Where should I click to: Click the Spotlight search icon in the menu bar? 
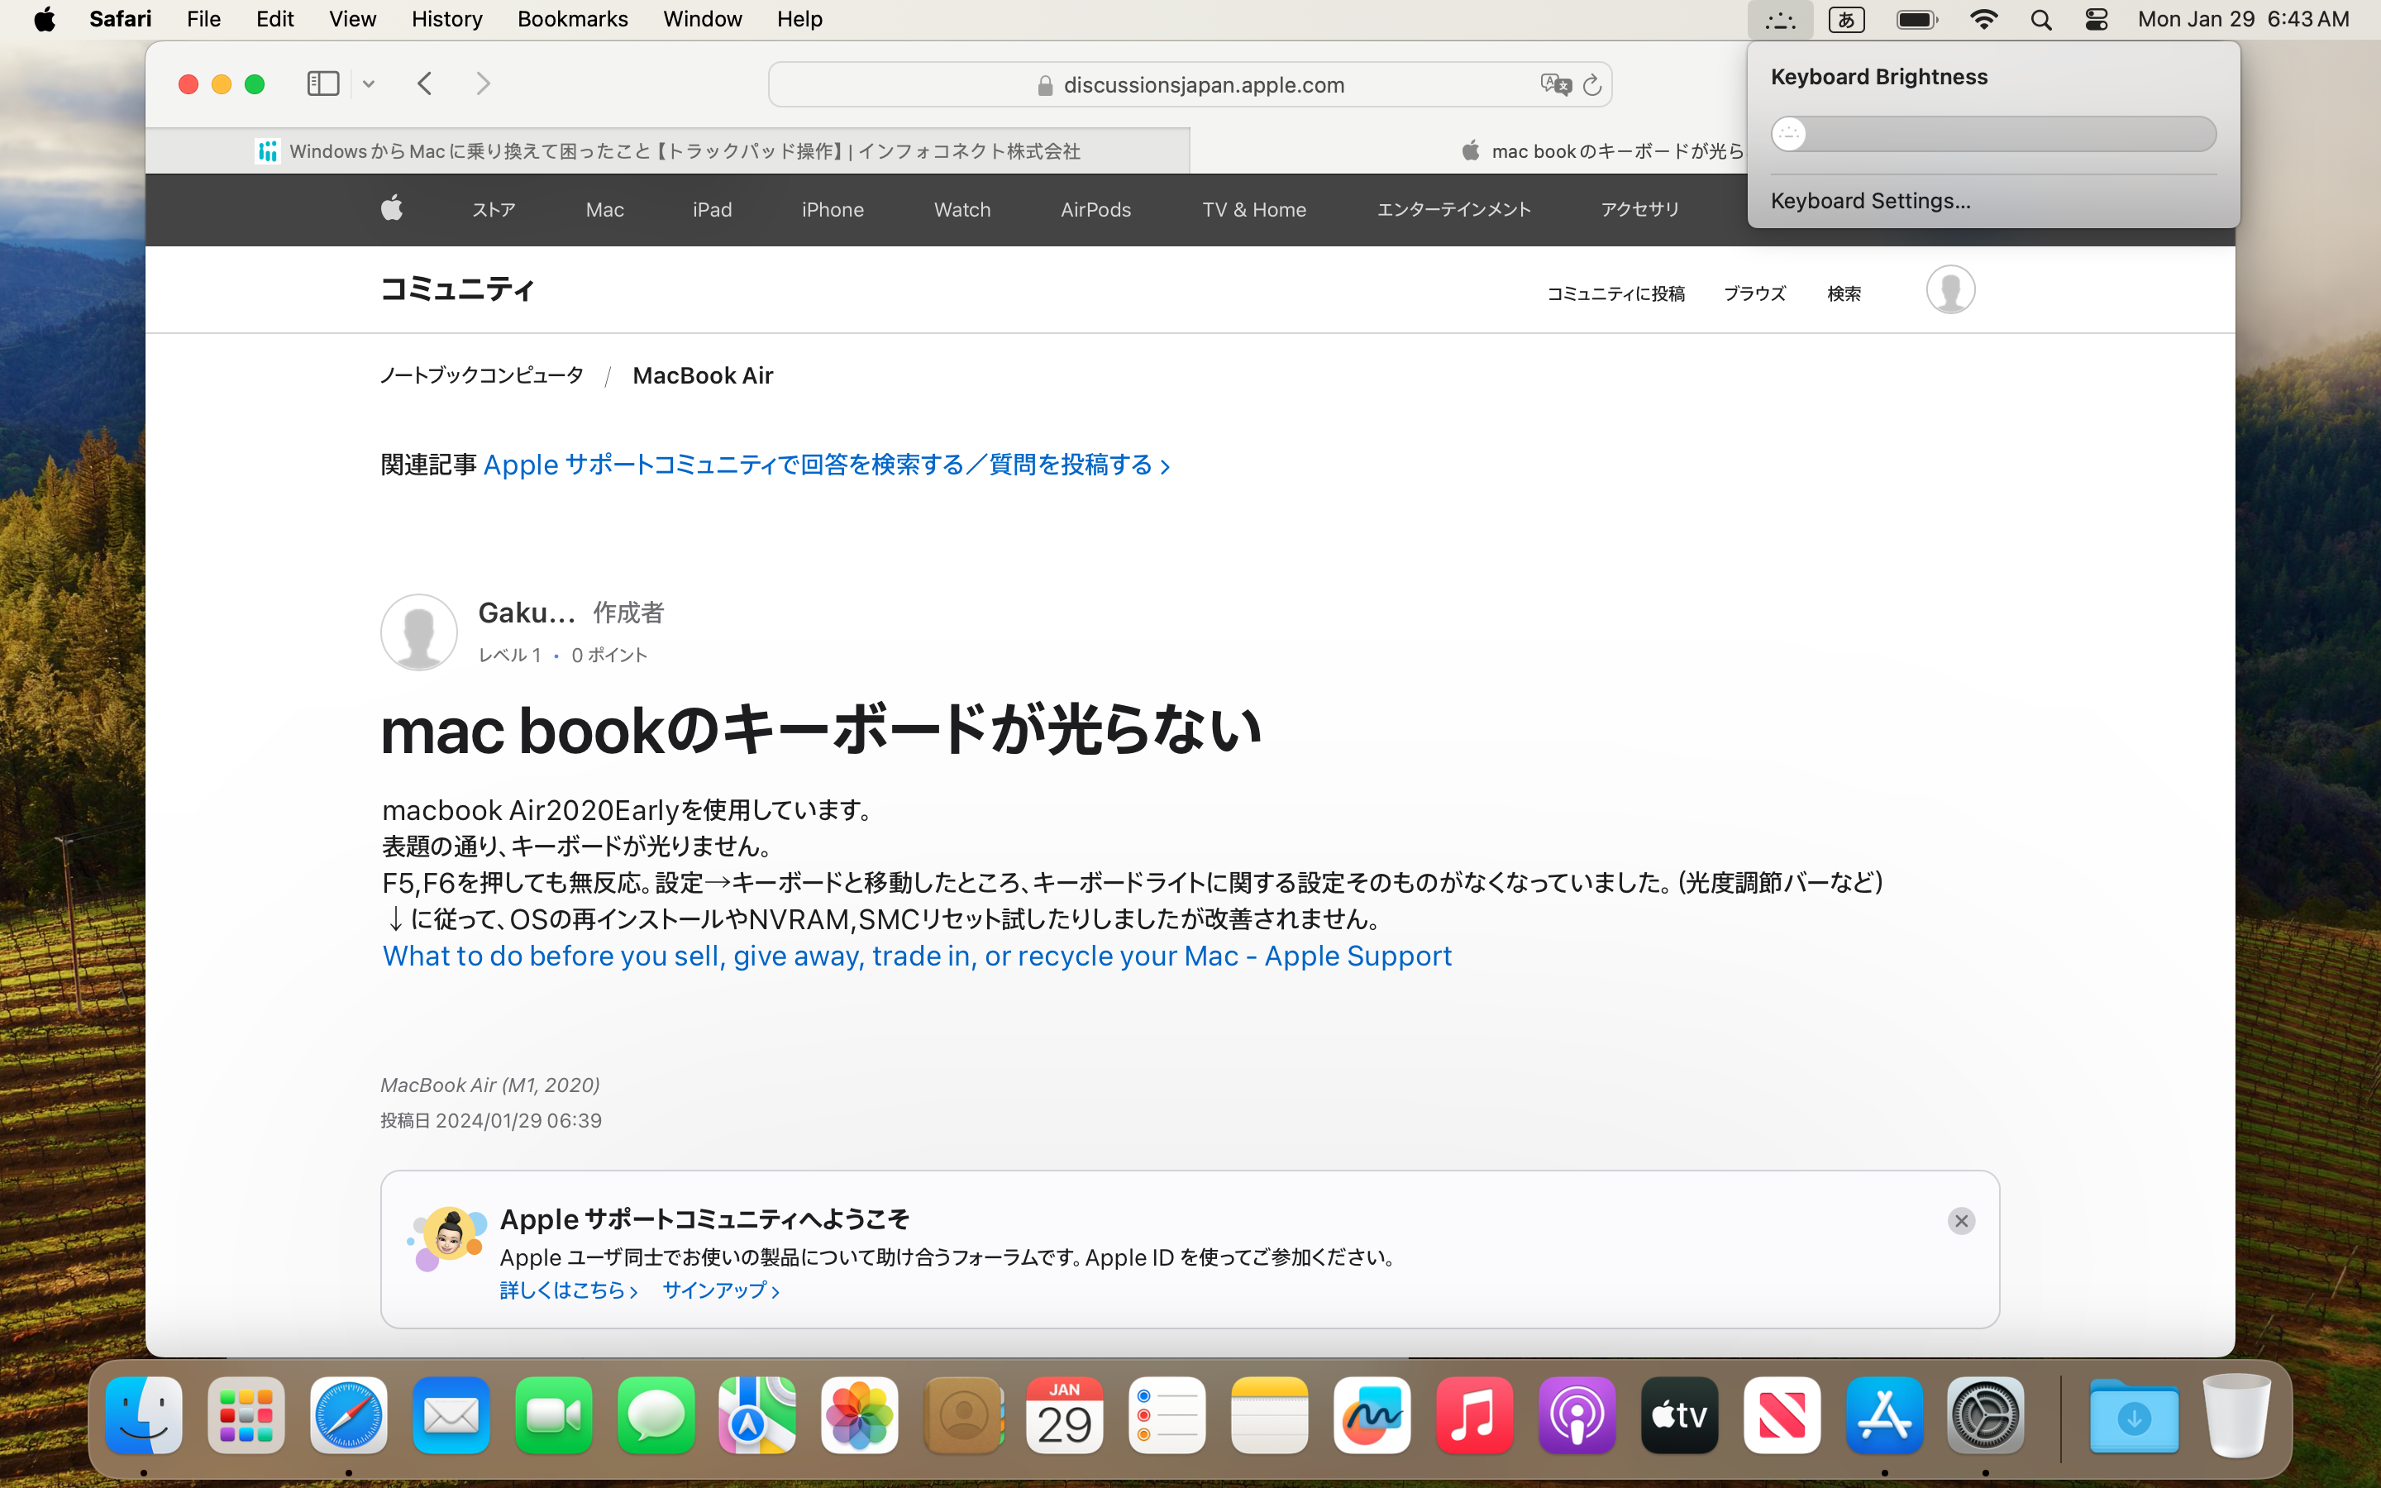click(x=2040, y=20)
